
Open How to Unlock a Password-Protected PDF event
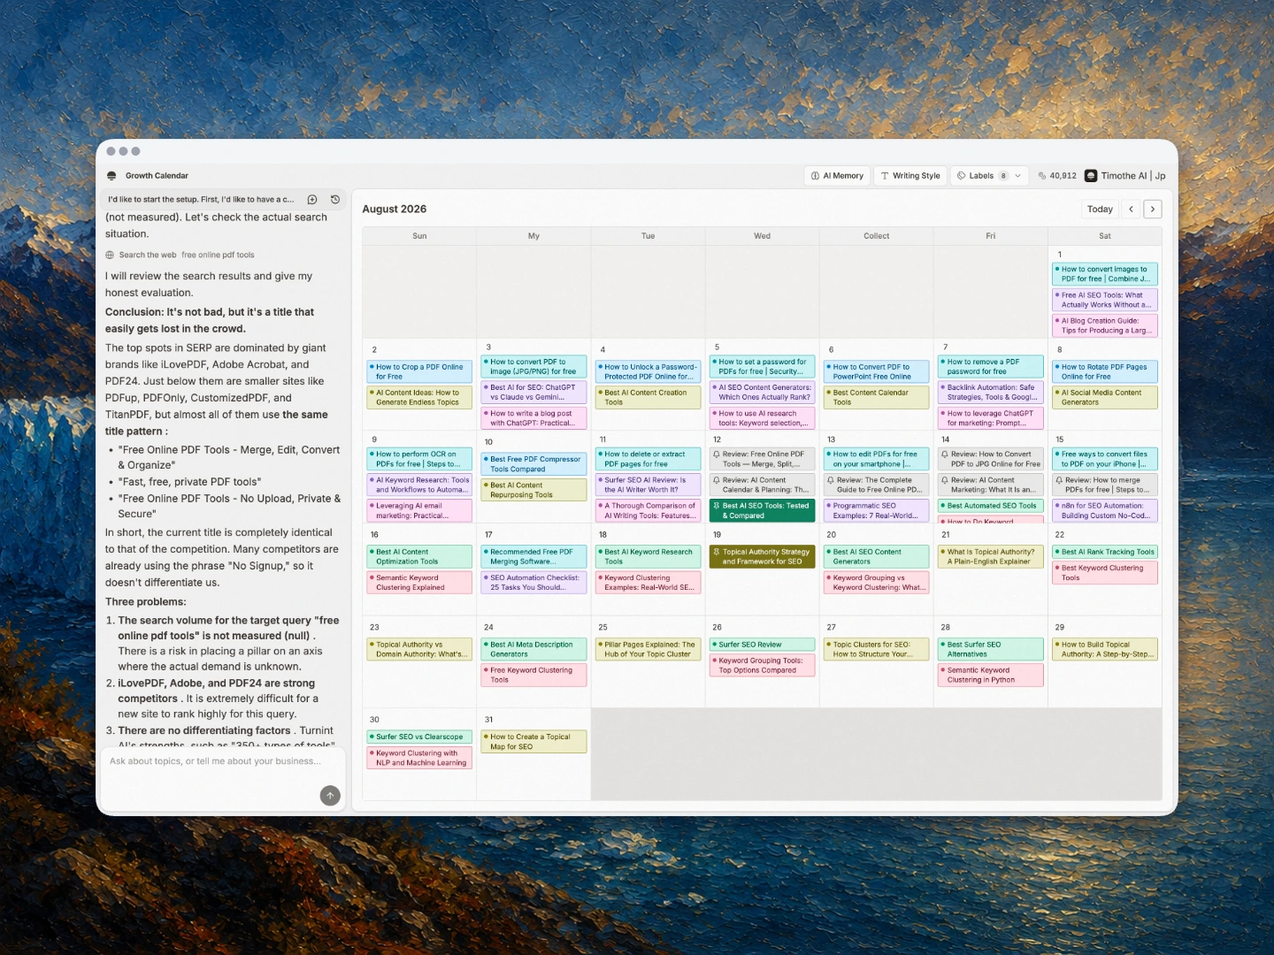(x=648, y=371)
